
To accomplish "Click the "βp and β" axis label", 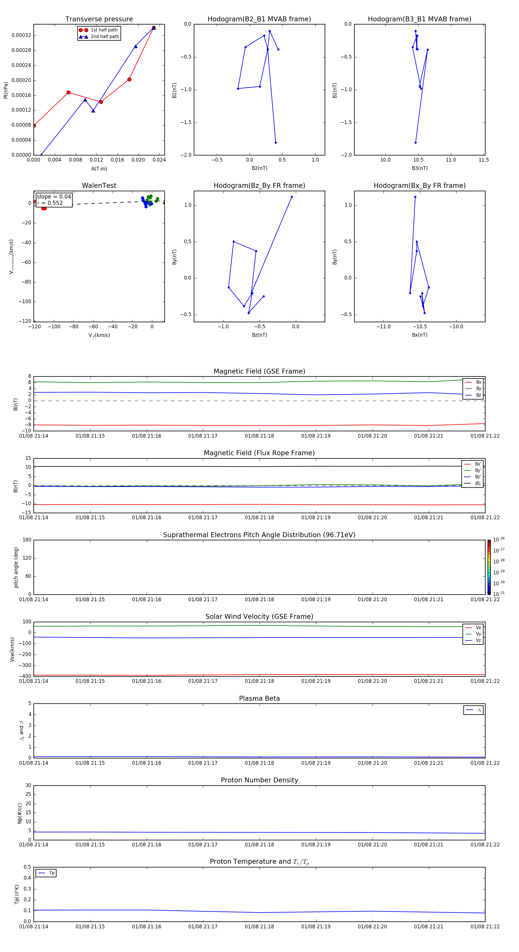I will pyautogui.click(x=21, y=731).
